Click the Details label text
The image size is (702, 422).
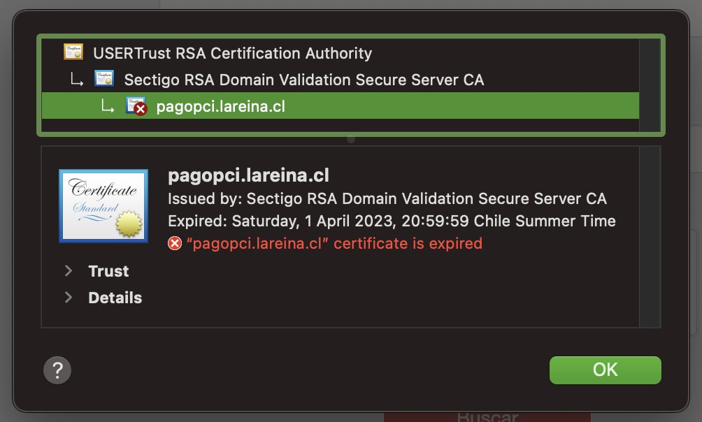pos(115,298)
